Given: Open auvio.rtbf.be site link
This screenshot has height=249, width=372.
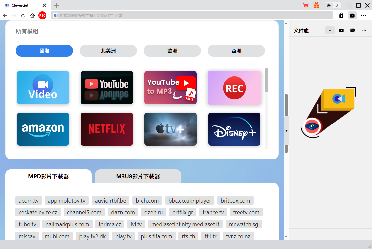Looking at the screenshot, I should 111,201.
